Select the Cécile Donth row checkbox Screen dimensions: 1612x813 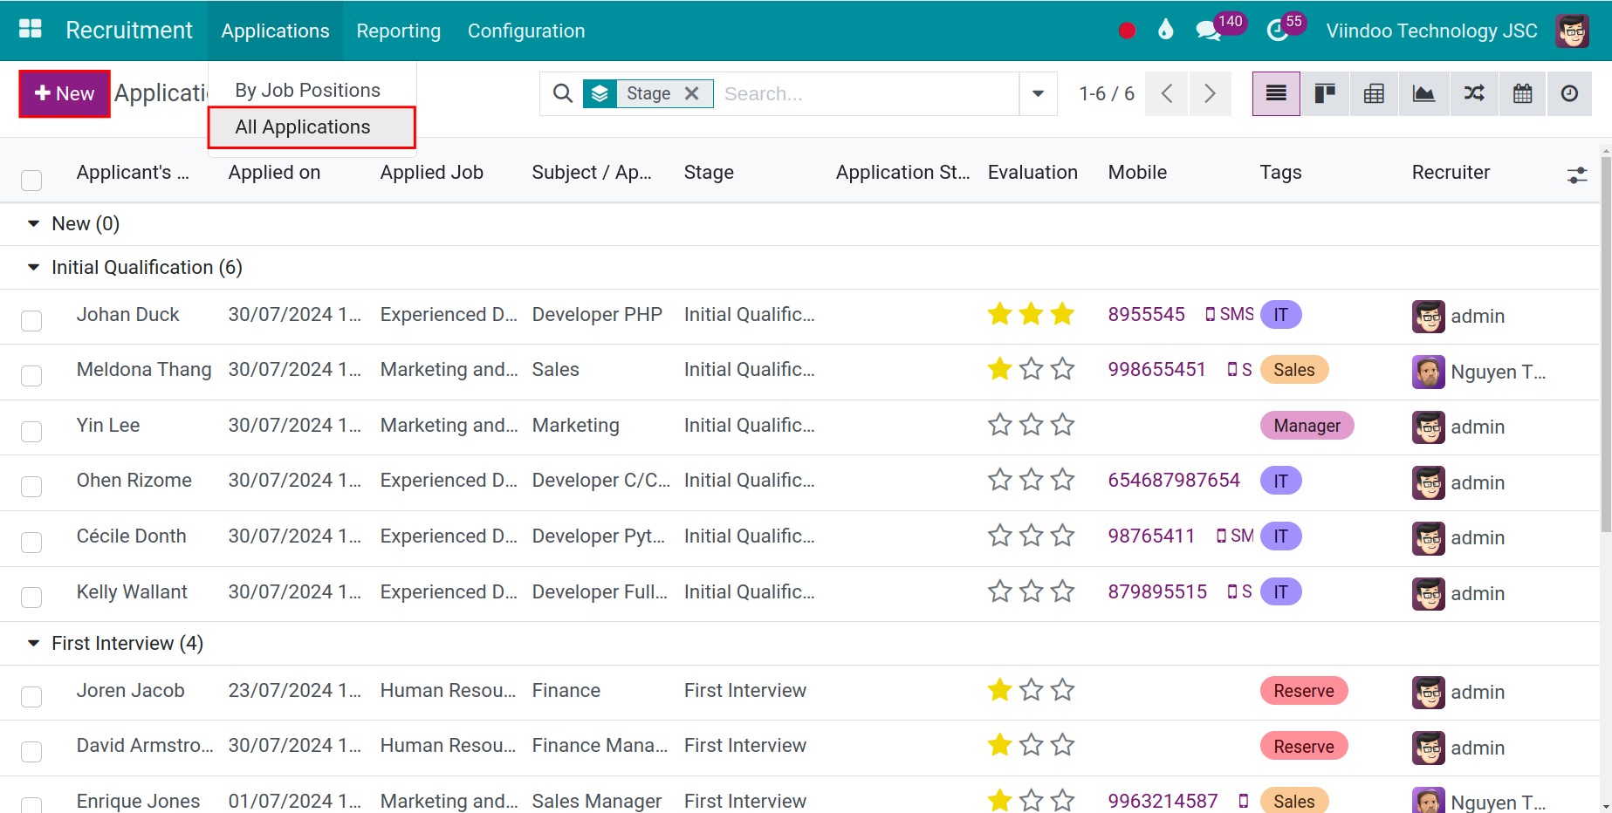[x=31, y=542]
